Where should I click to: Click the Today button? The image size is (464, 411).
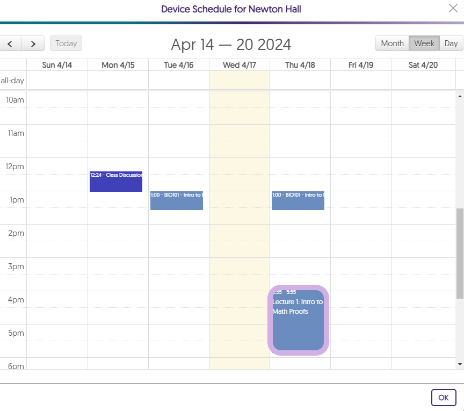(x=66, y=44)
